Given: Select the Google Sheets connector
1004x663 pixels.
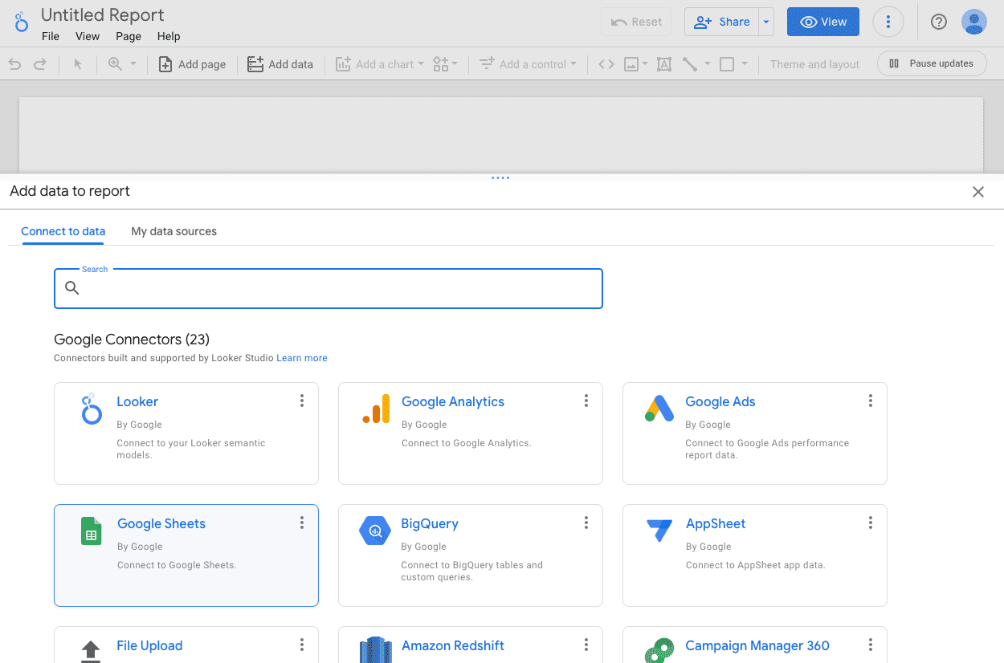Looking at the screenshot, I should 186,555.
